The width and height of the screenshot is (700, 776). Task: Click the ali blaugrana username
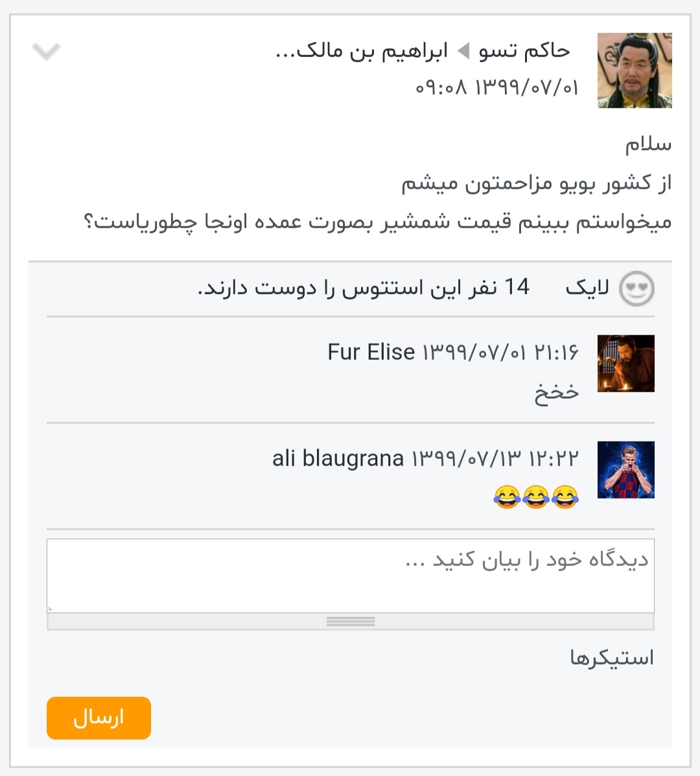tap(338, 458)
